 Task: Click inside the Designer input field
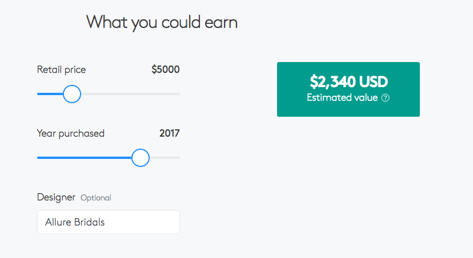pyautogui.click(x=109, y=222)
